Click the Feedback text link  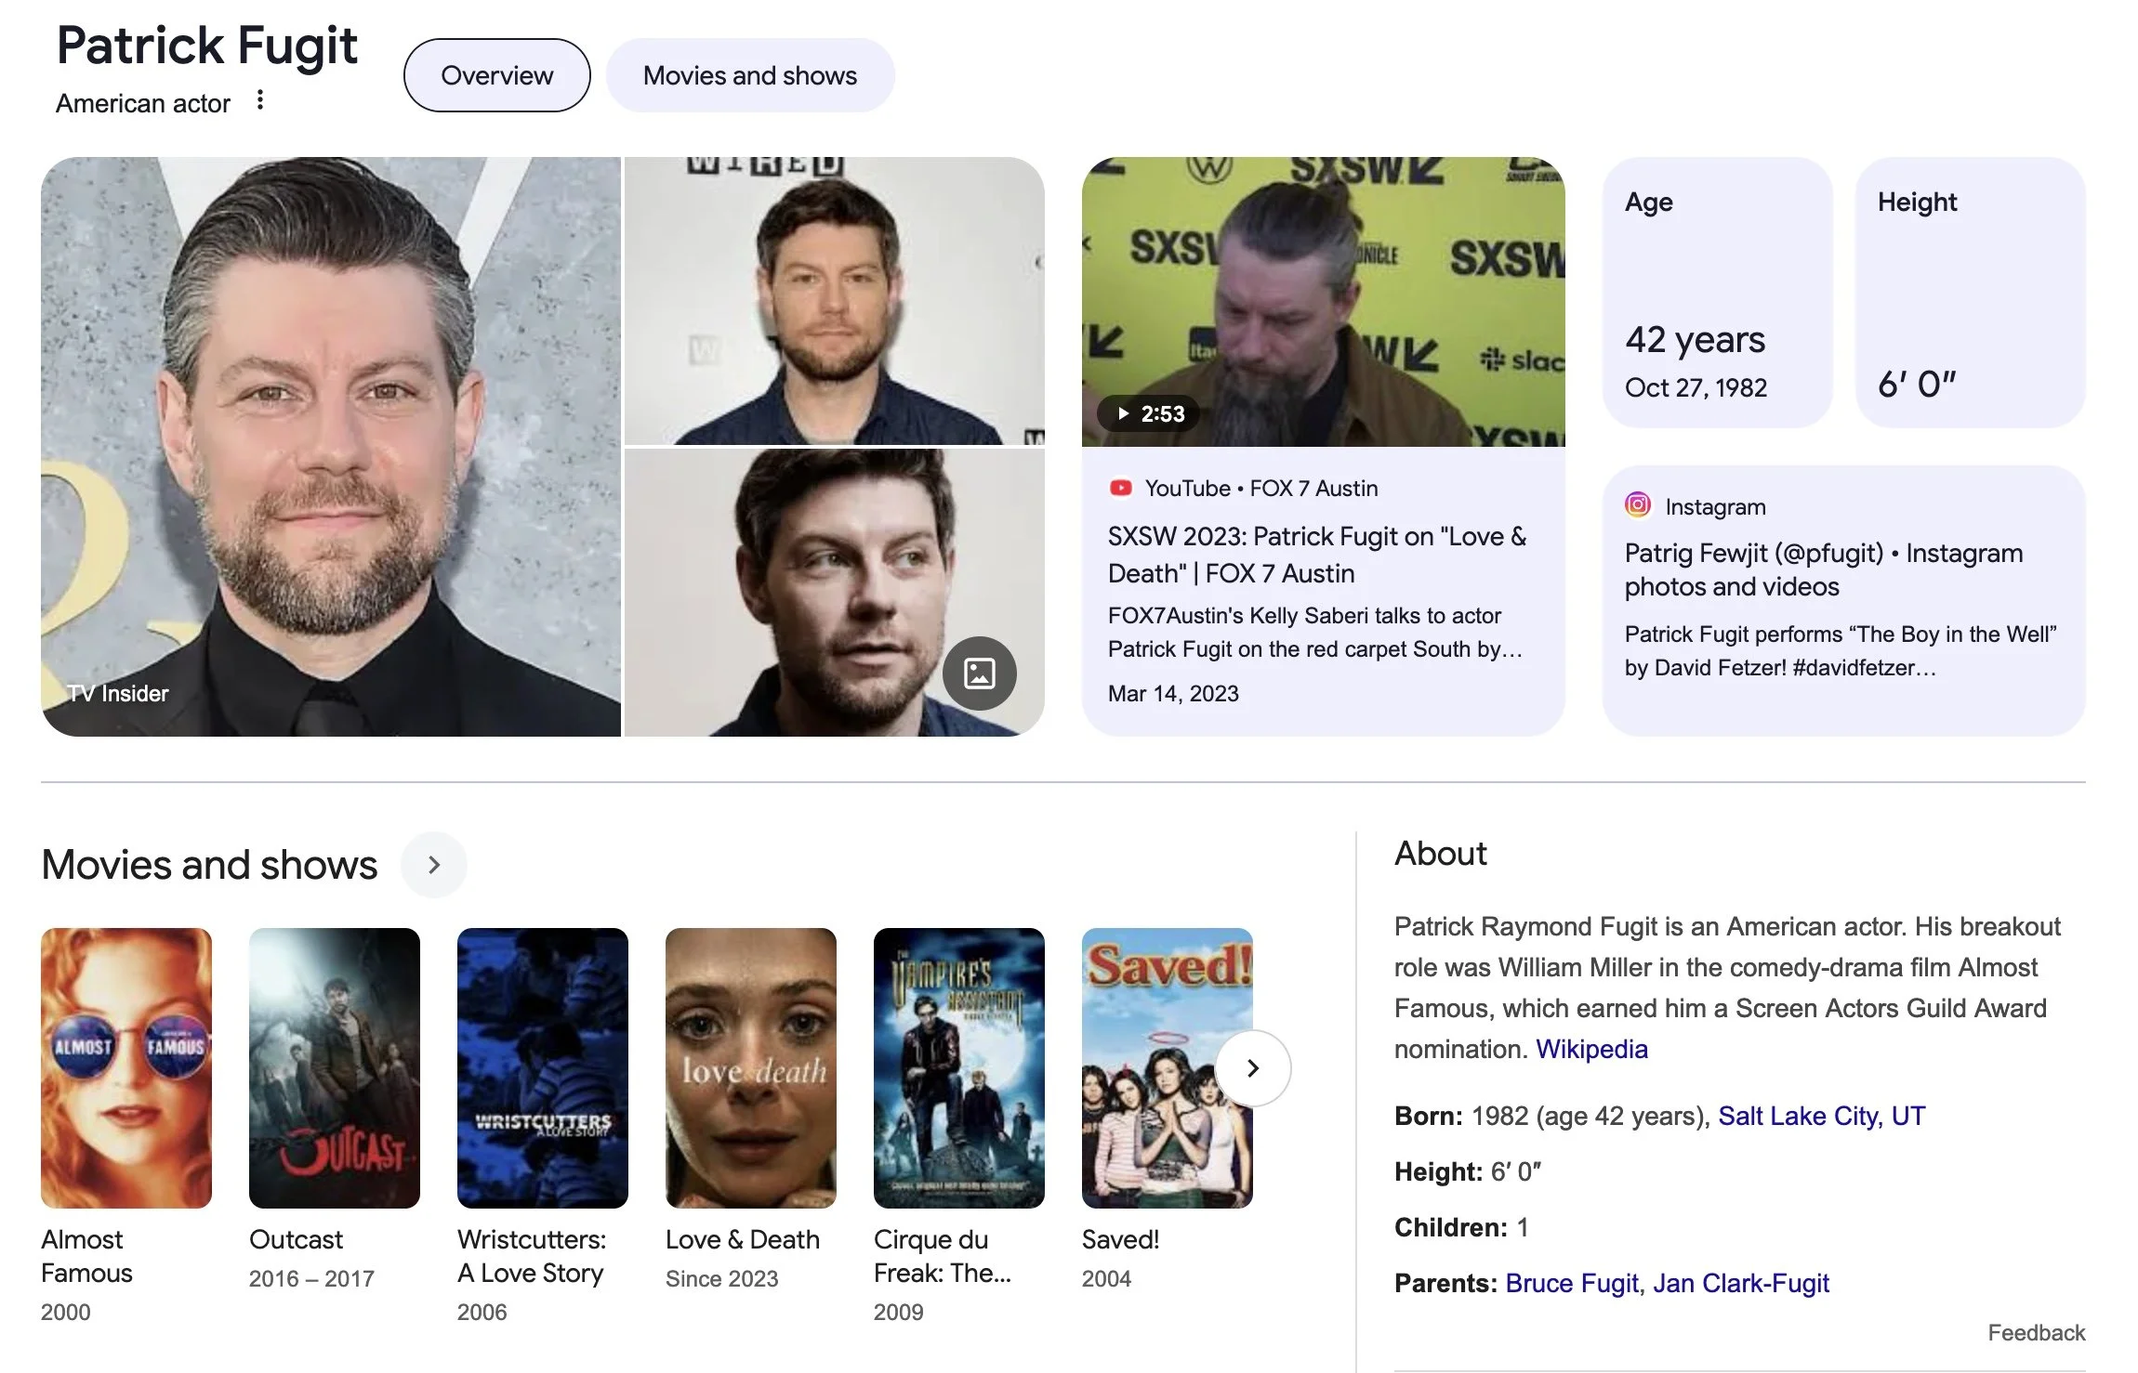pyautogui.click(x=2036, y=1333)
